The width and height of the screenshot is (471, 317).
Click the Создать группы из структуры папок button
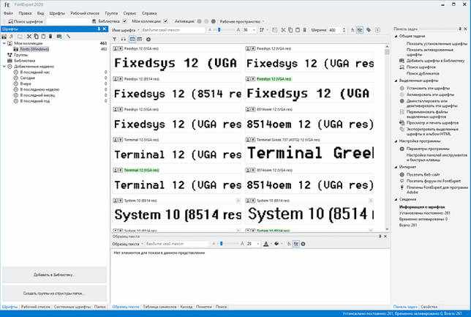pos(54,293)
